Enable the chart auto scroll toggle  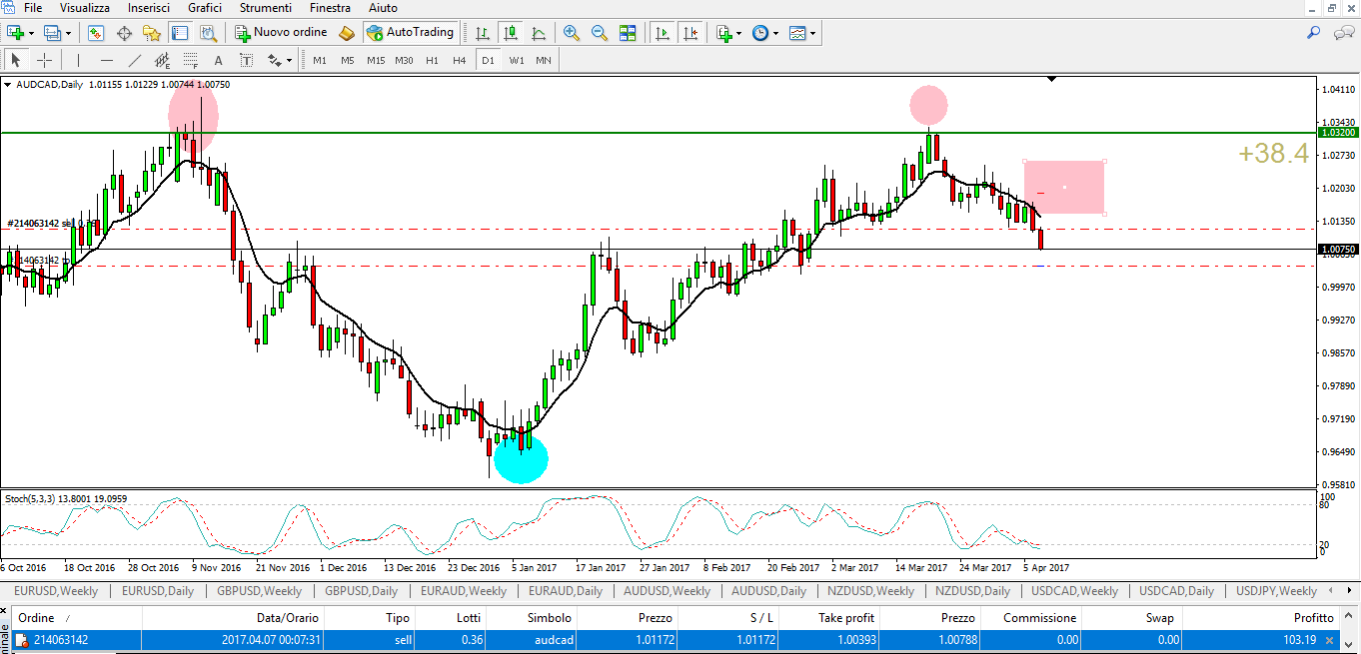pyautogui.click(x=662, y=33)
